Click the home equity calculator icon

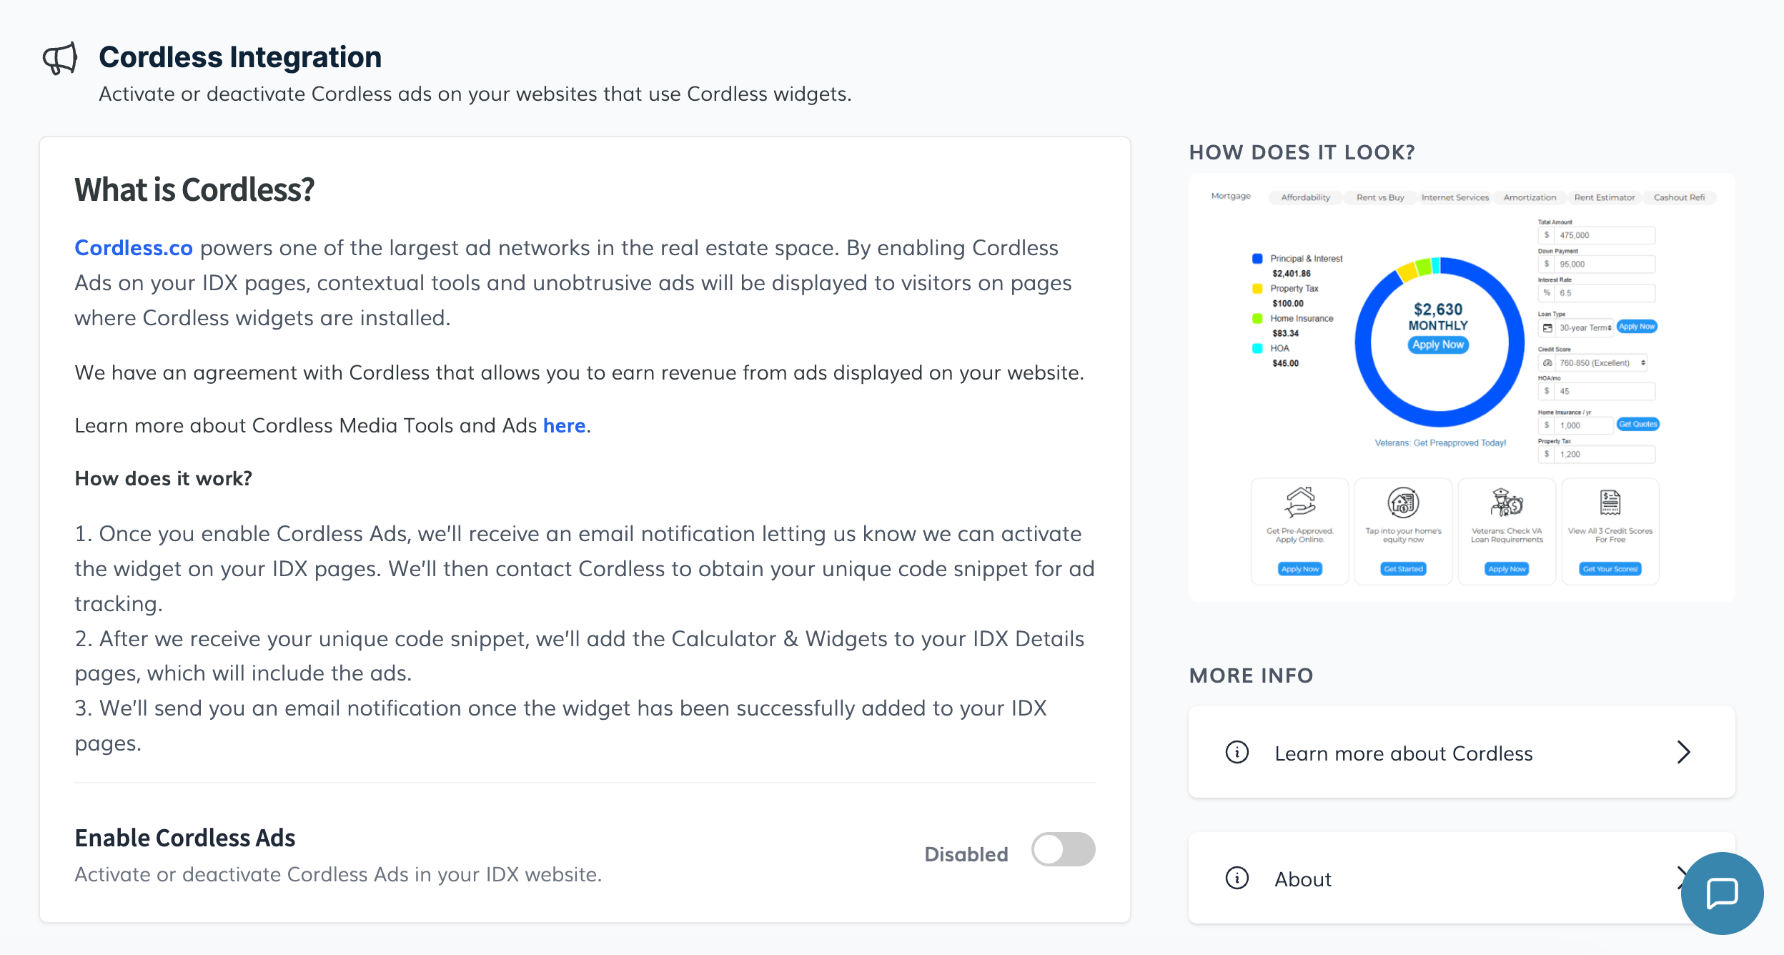(1403, 502)
